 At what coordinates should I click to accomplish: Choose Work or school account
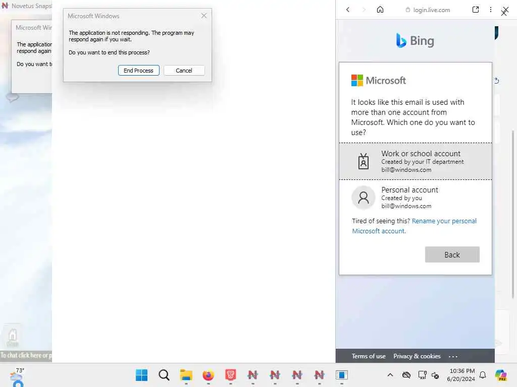[x=416, y=161]
